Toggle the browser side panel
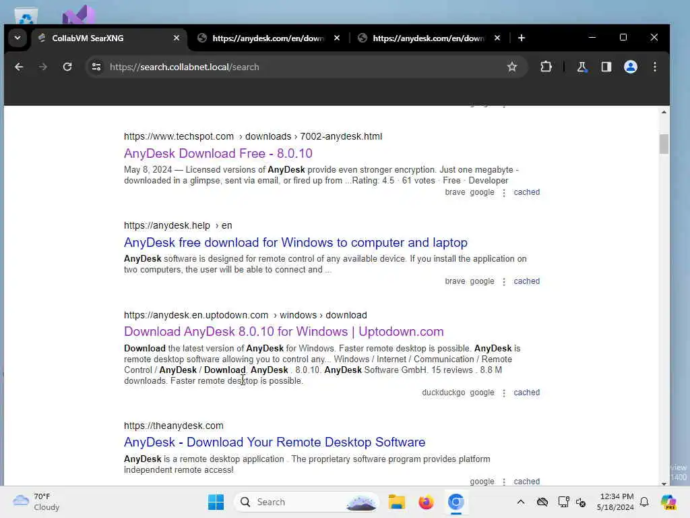 pos(606,67)
